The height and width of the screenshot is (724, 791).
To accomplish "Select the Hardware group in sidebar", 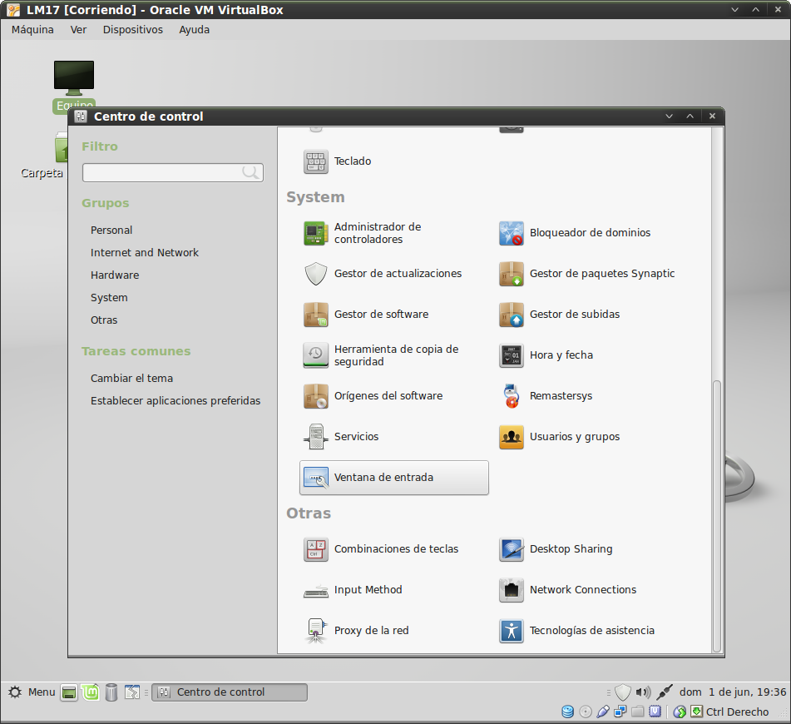I will (115, 275).
